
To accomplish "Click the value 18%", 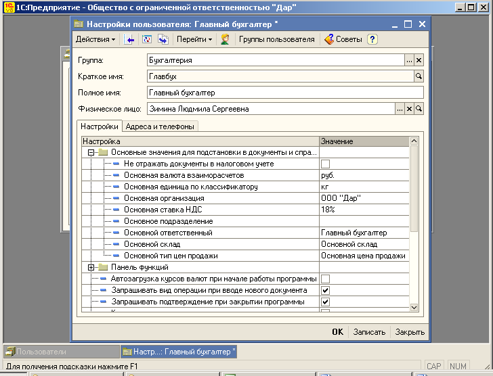I will click(x=328, y=210).
